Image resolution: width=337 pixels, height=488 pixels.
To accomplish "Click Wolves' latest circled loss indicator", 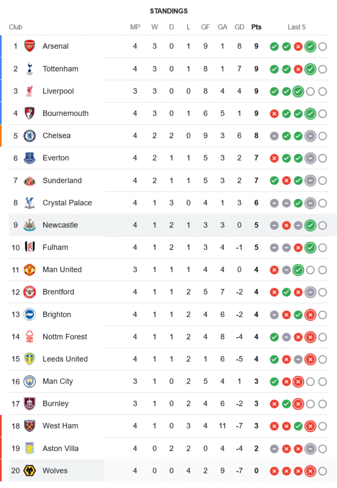I will 310,471.
